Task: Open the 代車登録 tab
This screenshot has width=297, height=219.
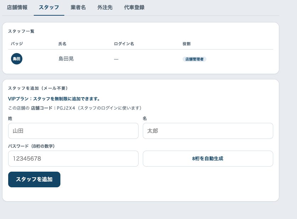Action: click(134, 7)
